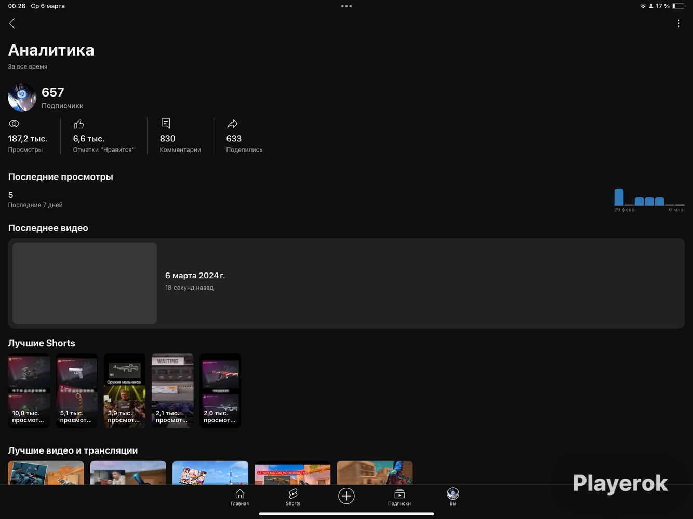The image size is (693, 519).
Task: Open the Подписки tab
Action: [x=399, y=497]
